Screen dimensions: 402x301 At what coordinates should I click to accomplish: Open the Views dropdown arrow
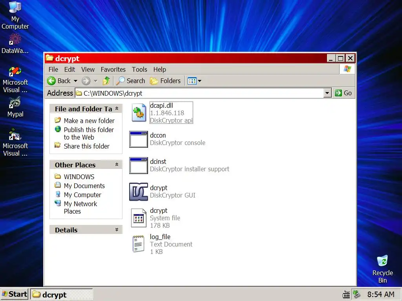(x=200, y=81)
